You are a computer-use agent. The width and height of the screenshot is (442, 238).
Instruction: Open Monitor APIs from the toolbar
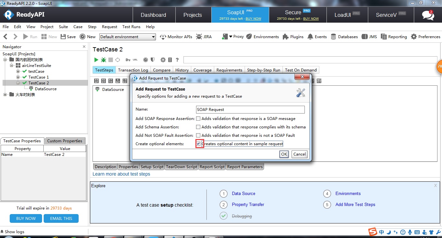(176, 37)
